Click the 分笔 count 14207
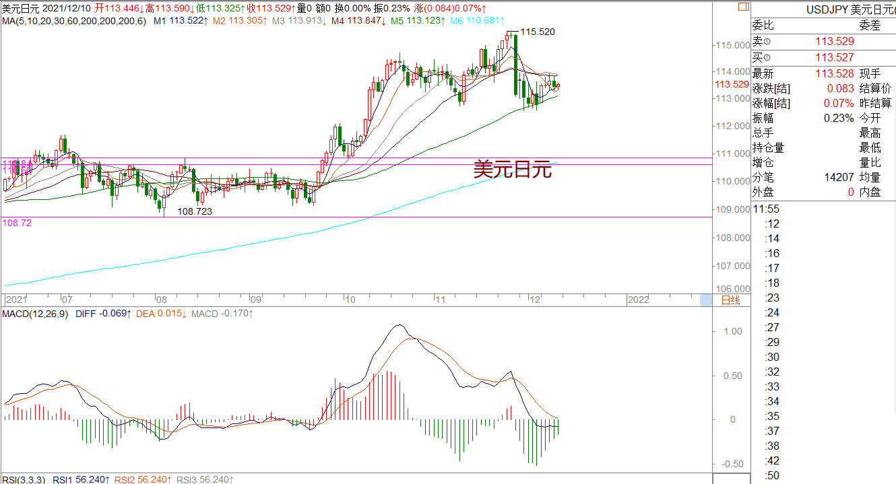Viewport: 896px width, 484px height. 840,178
